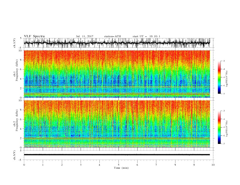Viewport: 240px width, 185px height.
Task: Click the "4" kHz tick of ch.1 spectrogram
Action: click(x=21, y=79)
